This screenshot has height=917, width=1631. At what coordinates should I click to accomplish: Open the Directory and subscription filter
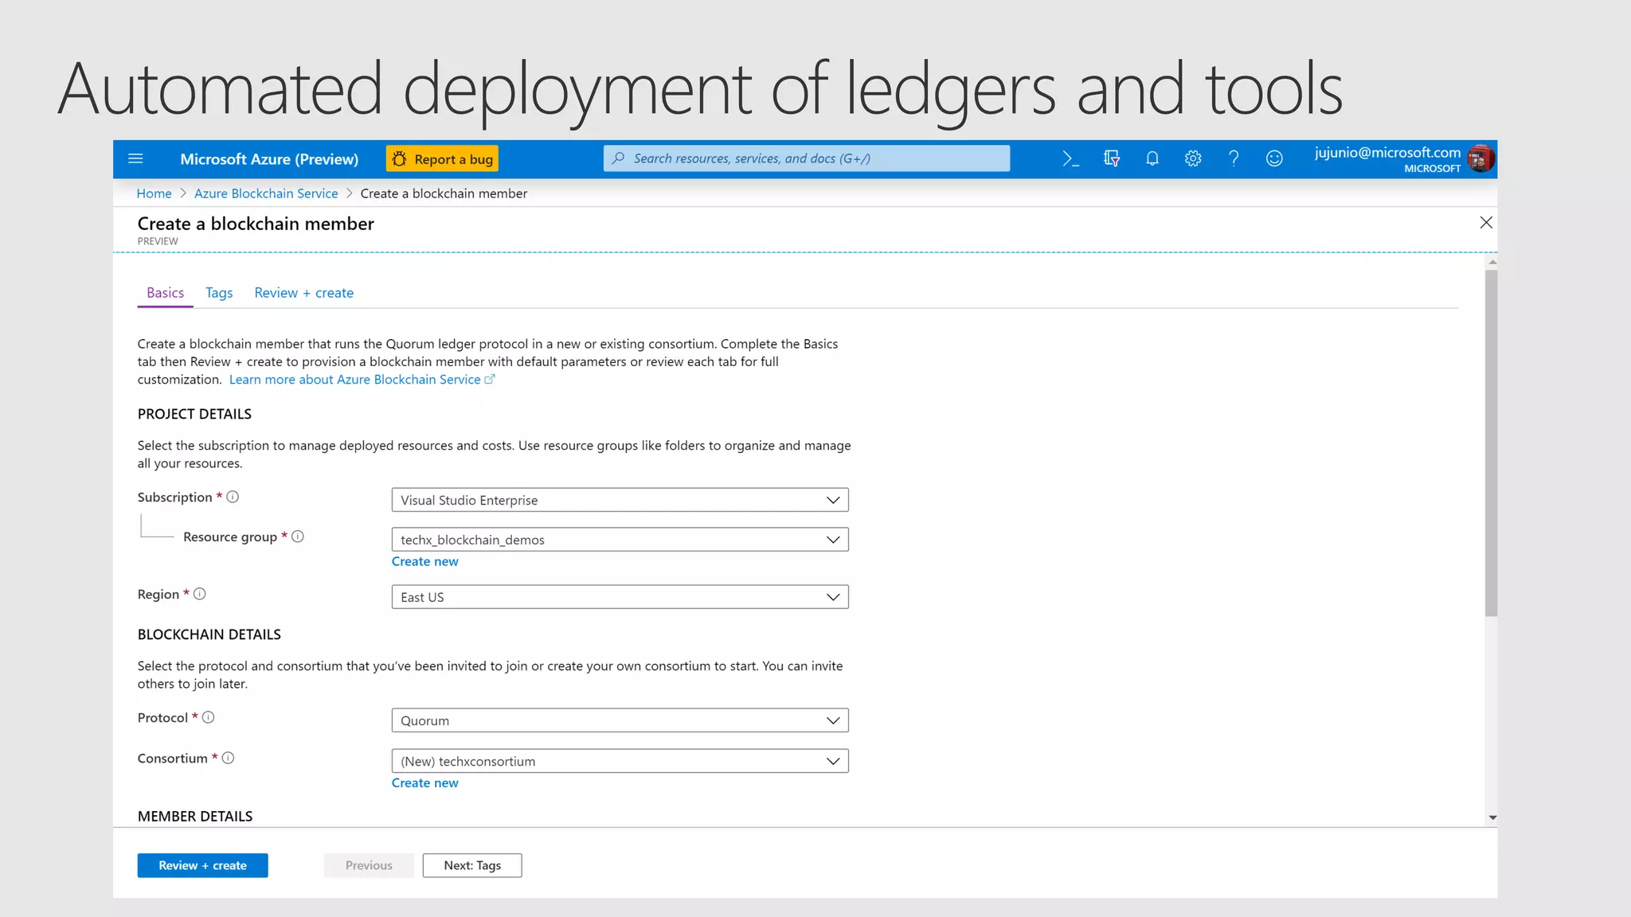[x=1112, y=158]
